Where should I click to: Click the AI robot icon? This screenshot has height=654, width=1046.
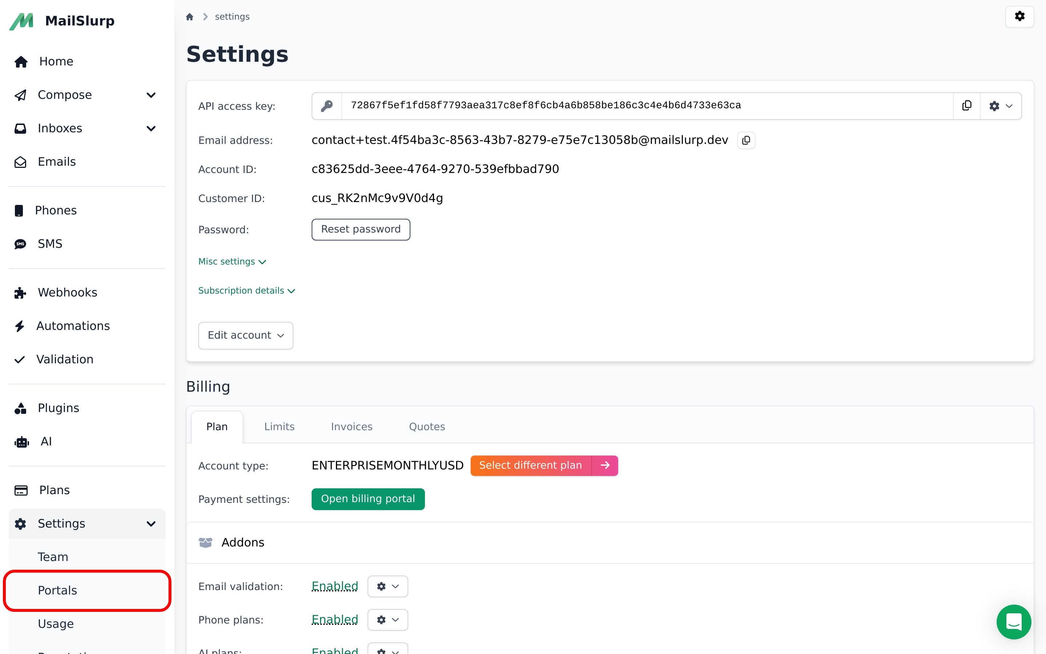coord(22,441)
